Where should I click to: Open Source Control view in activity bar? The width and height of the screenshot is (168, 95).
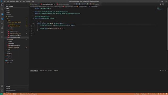(2, 14)
